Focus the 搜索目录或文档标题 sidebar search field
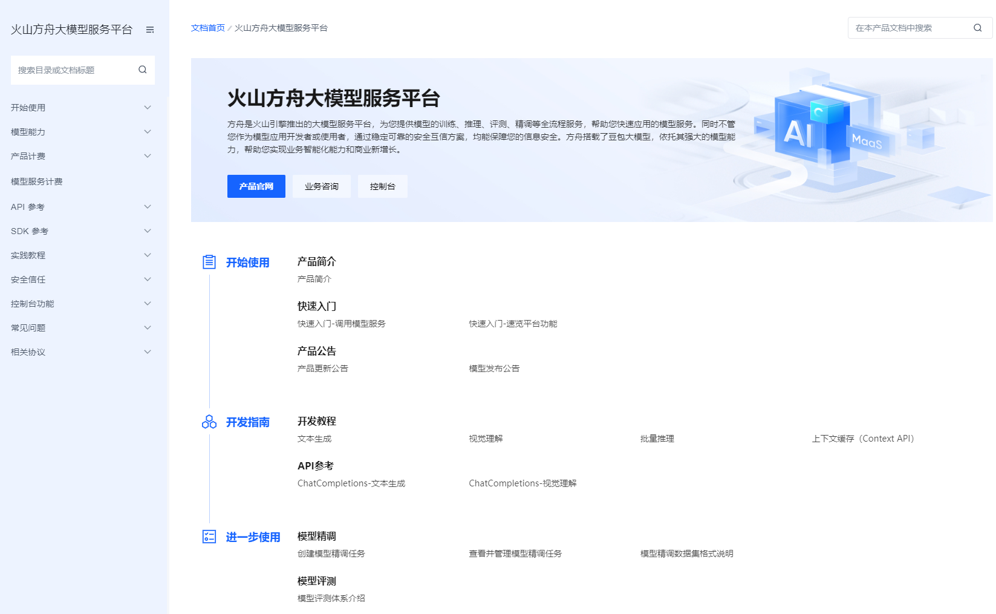996x614 pixels. pyautogui.click(x=83, y=70)
